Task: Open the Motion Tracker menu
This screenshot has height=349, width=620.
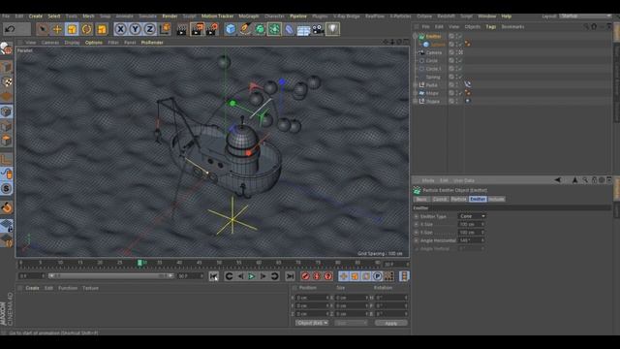Action: click(x=217, y=16)
